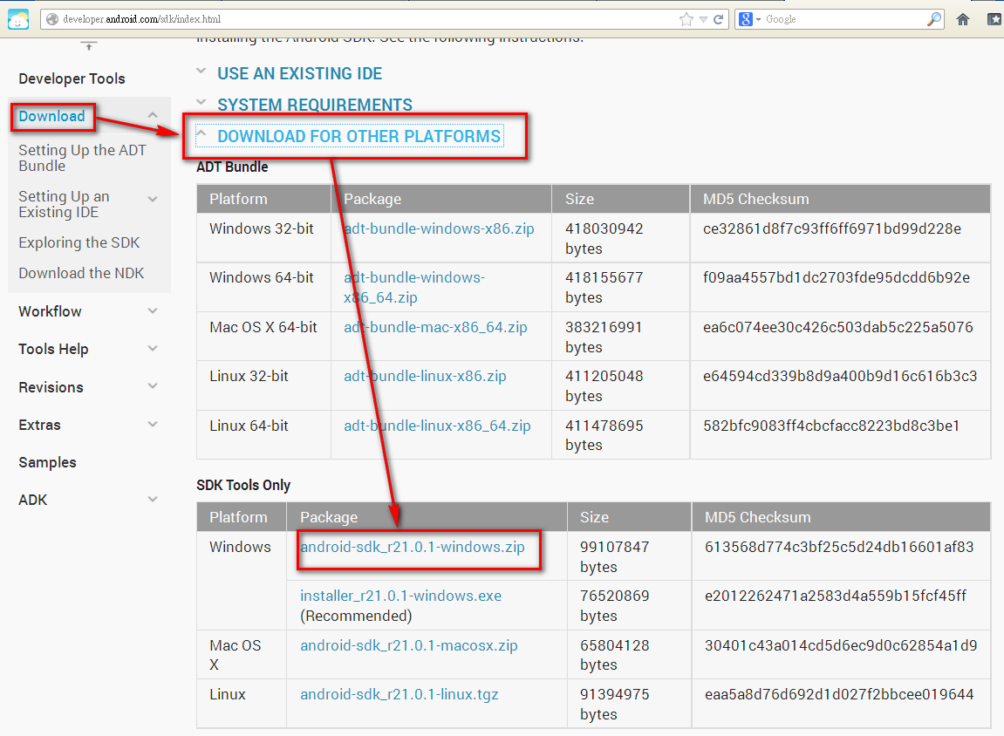Click the smiling cloud icon at top left
The width and height of the screenshot is (1004, 736).
(18, 20)
